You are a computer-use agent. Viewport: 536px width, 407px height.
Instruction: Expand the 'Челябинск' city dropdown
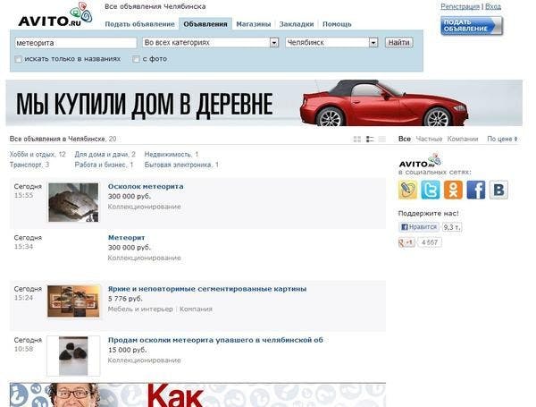tap(331, 42)
